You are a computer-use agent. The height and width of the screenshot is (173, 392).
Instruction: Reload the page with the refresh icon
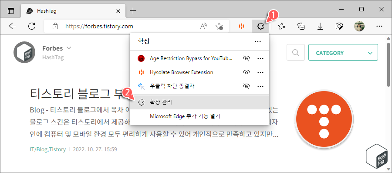pyautogui.click(x=32, y=26)
